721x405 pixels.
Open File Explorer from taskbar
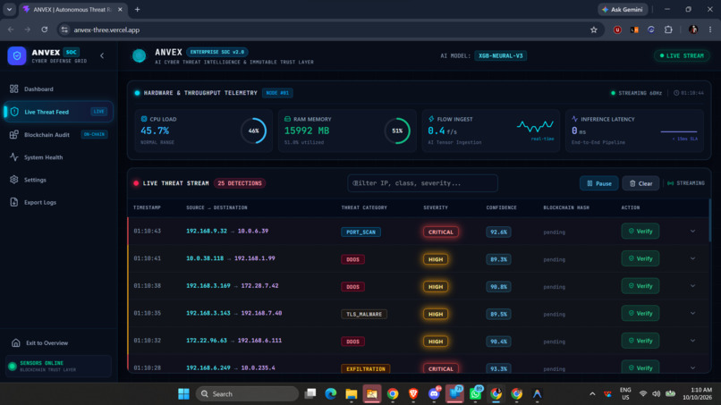[x=352, y=394]
